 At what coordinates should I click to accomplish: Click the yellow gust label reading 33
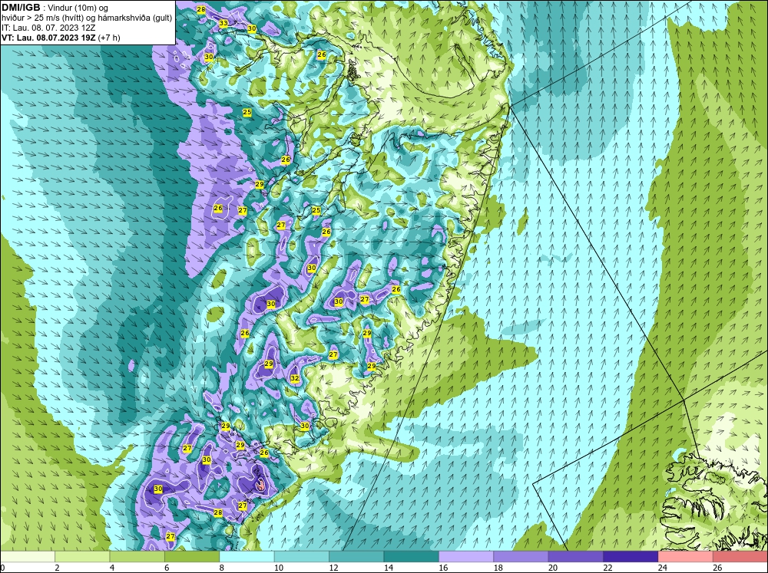pyautogui.click(x=223, y=23)
